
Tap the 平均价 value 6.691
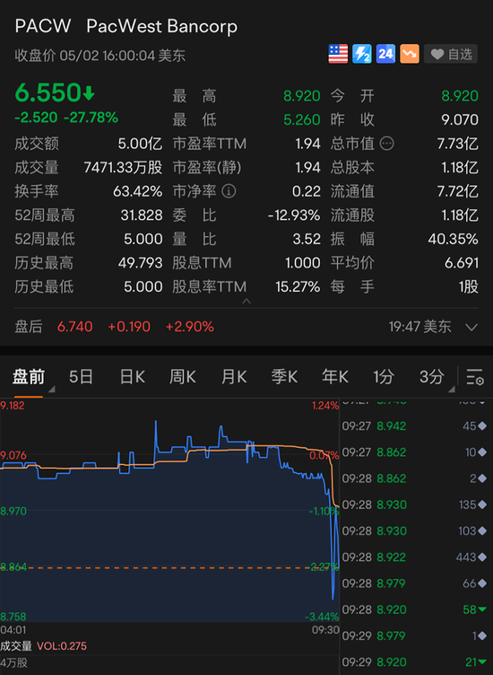(x=462, y=263)
